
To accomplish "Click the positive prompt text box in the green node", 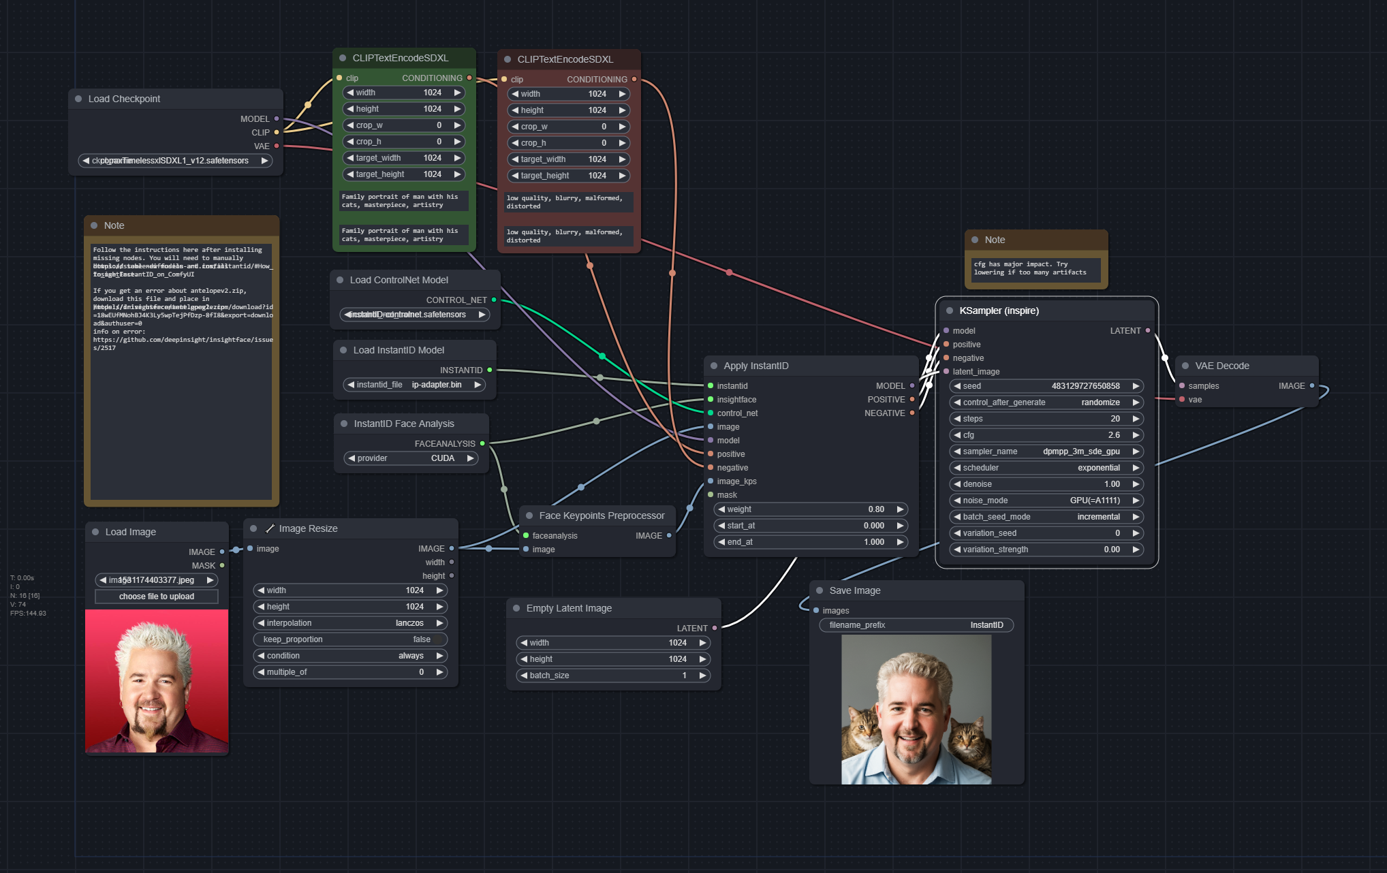I will coord(403,201).
